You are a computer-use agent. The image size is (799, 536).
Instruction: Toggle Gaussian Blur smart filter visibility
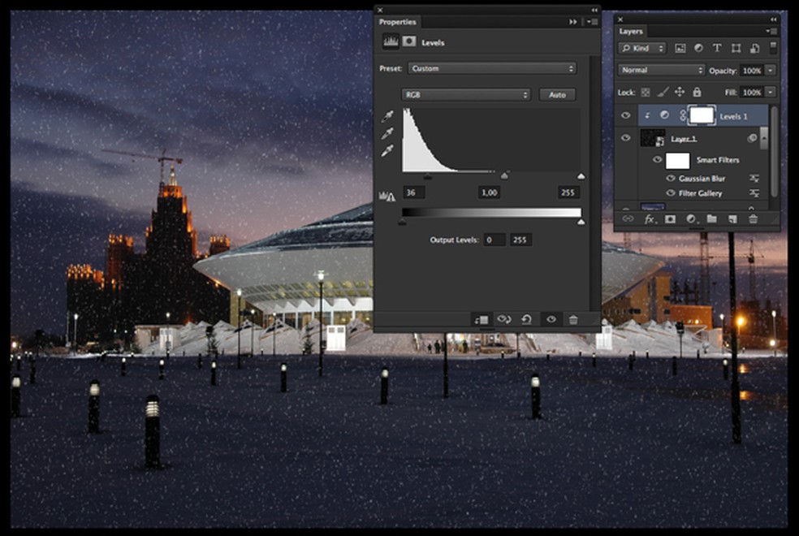point(671,178)
